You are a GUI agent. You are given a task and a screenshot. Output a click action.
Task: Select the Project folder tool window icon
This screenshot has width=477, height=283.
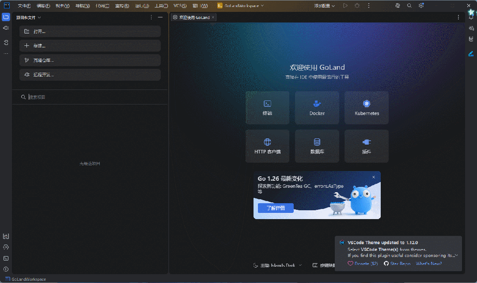[x=6, y=17]
